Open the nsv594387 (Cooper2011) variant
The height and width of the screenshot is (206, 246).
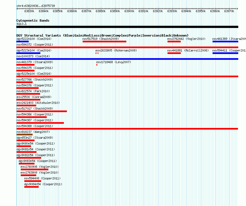(35, 120)
